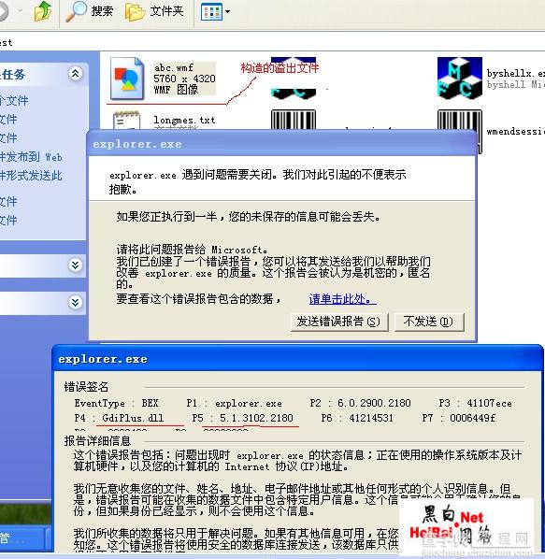This screenshot has width=545, height=559.
Task: Collapse the 任务 task pane section
Action: 75,74
